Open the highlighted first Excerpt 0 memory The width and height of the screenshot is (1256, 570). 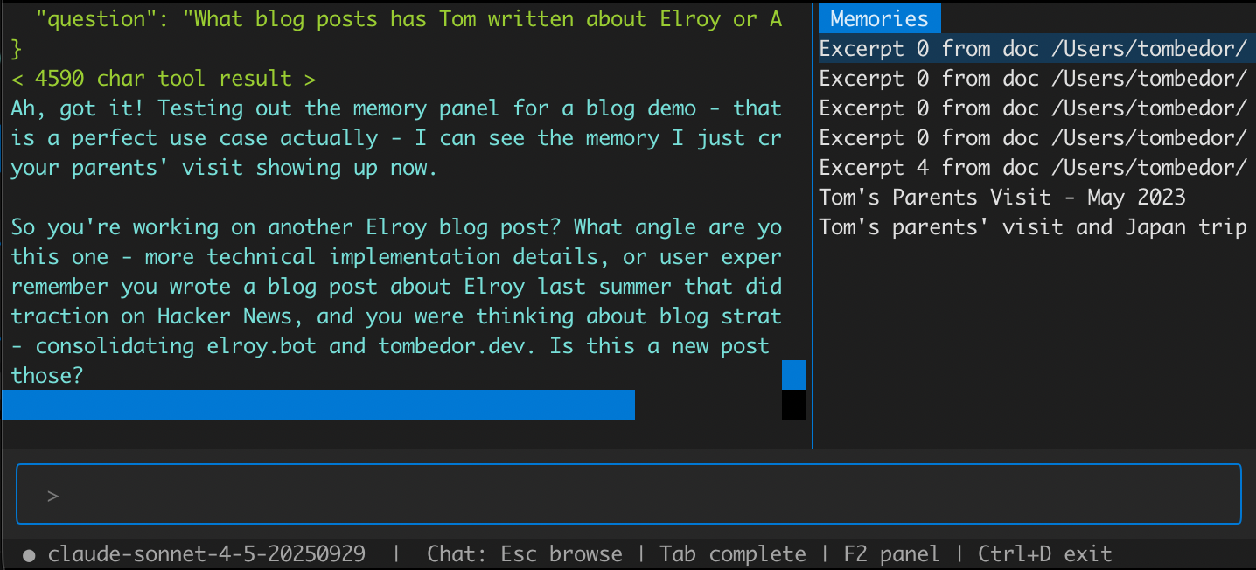coord(1032,48)
